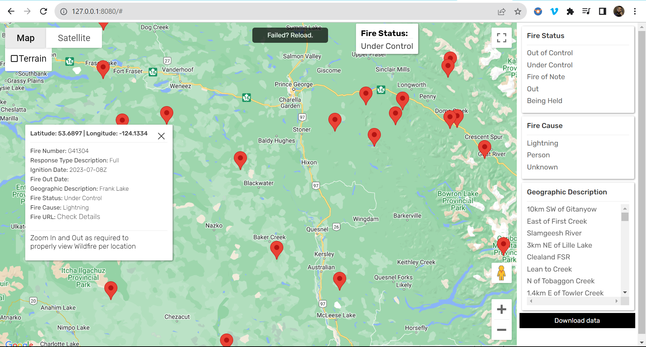Click the blue V extension icon
The image size is (646, 347).
click(x=554, y=11)
